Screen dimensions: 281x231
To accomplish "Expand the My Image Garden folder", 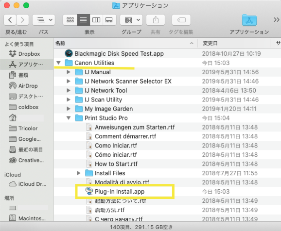I will [x=69, y=109].
